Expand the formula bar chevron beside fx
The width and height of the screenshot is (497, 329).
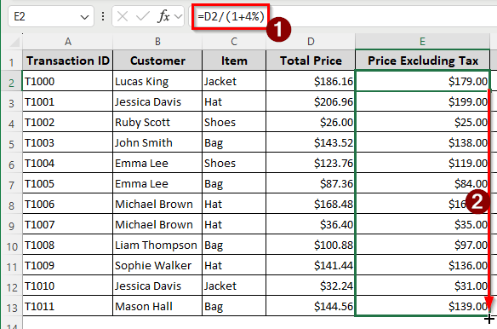179,16
